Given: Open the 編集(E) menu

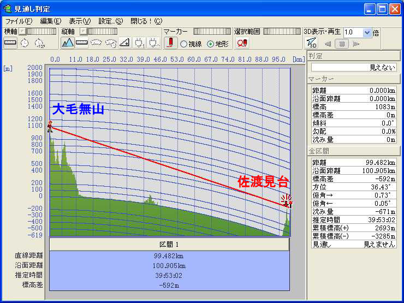Looking at the screenshot, I should click(x=51, y=21).
